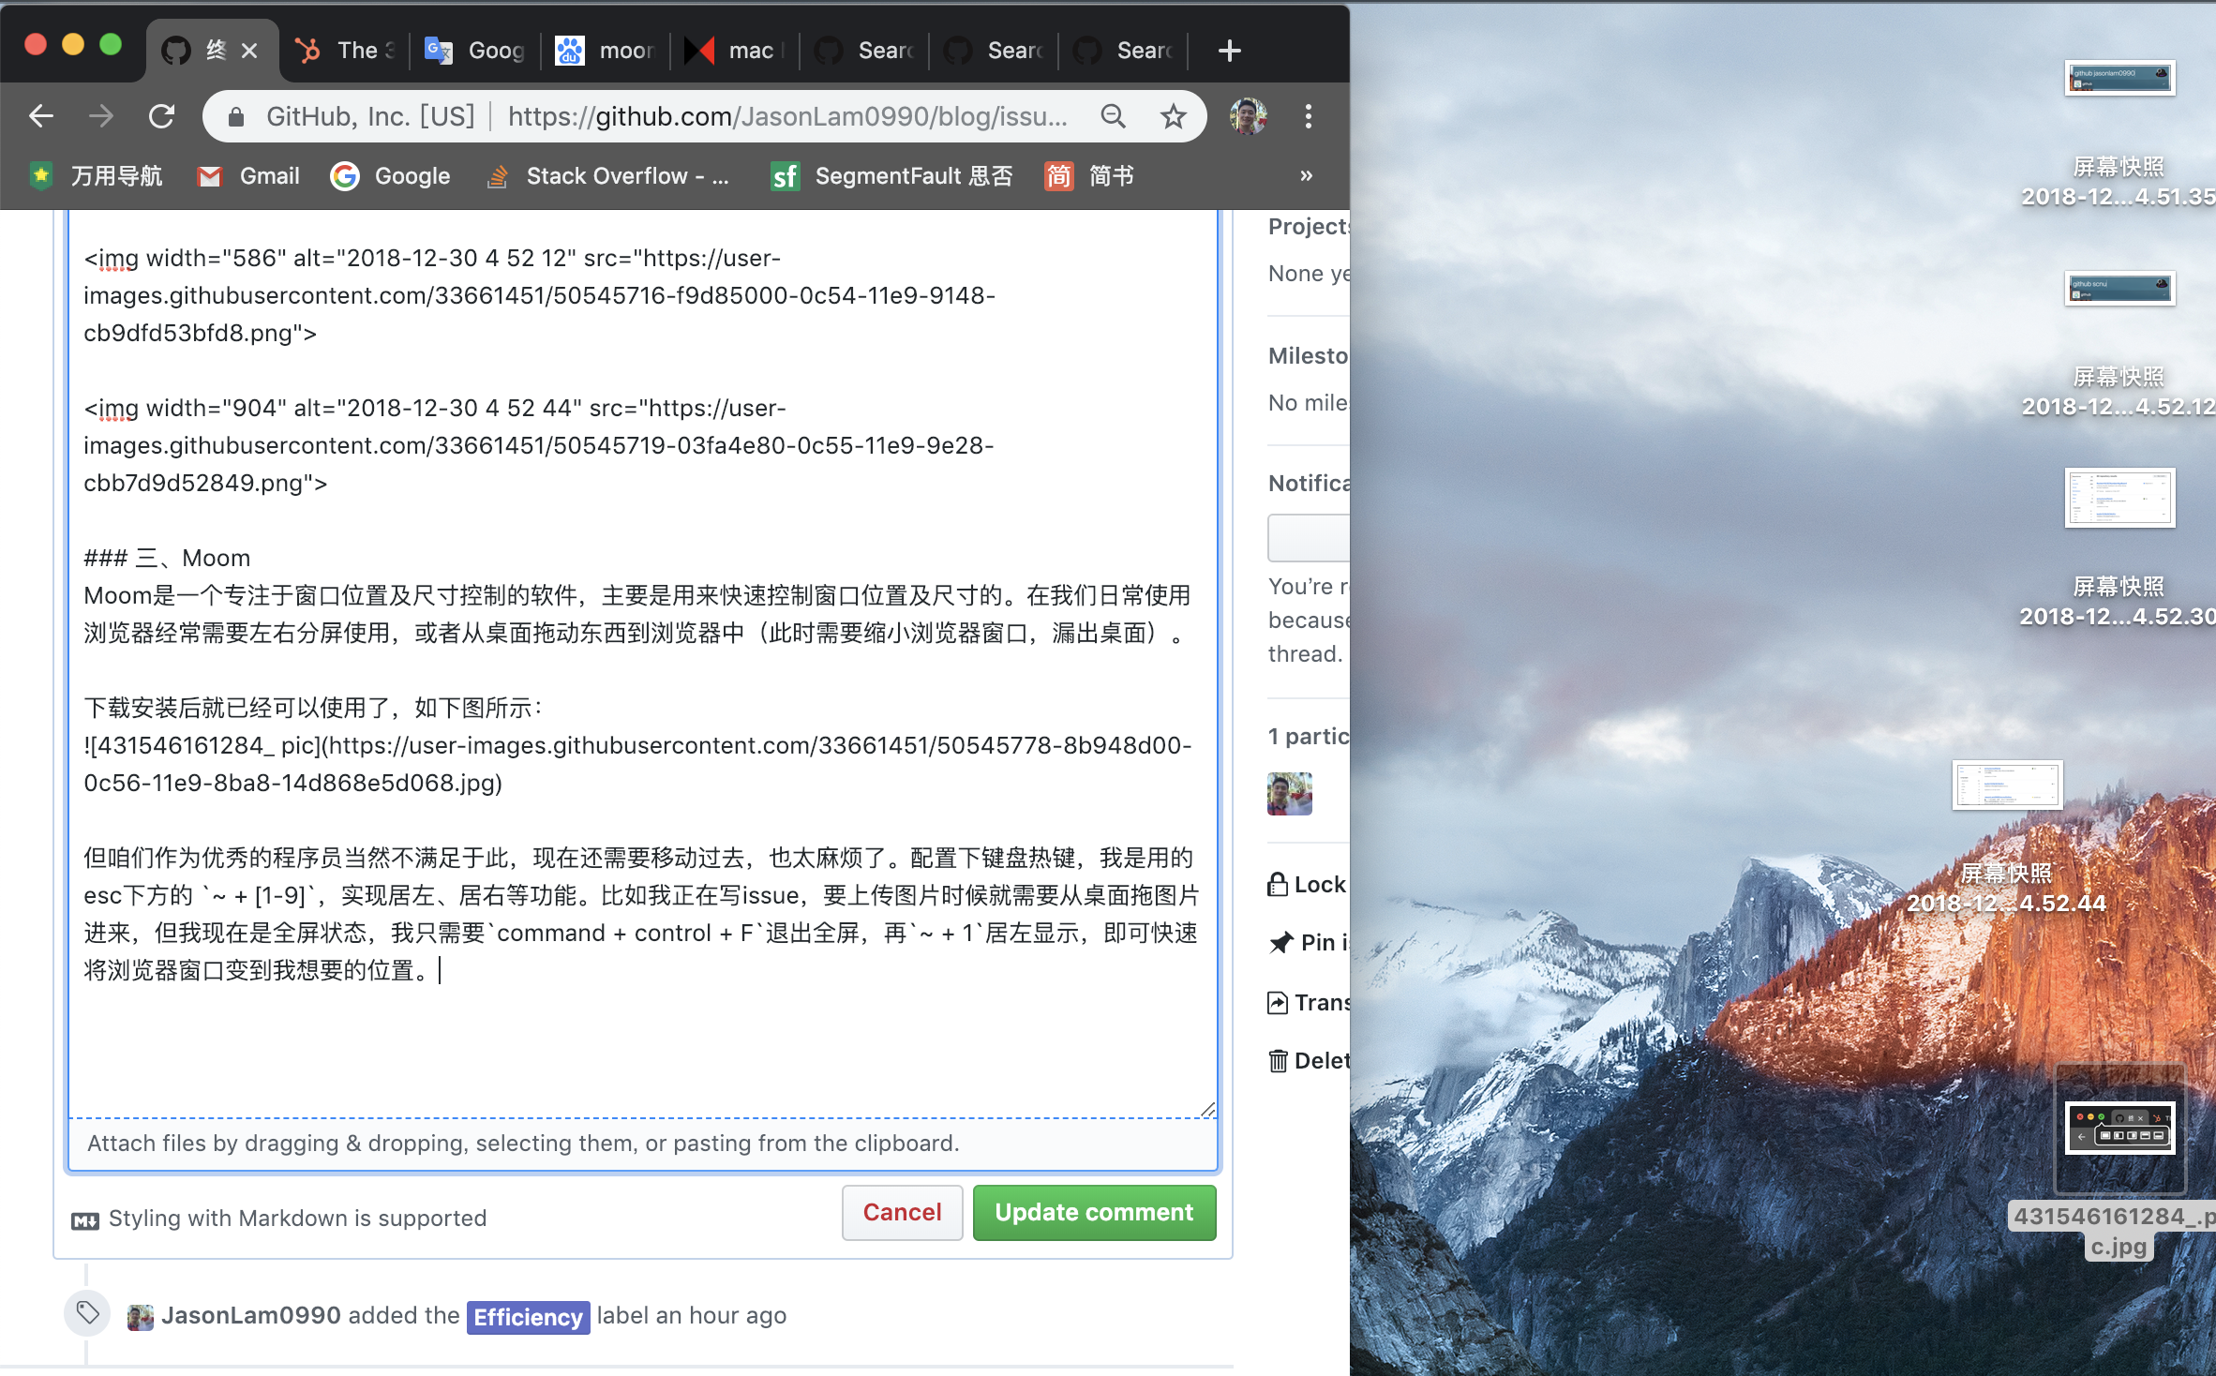Switch to the last GitHub 'Searc' tab

(x=1122, y=51)
